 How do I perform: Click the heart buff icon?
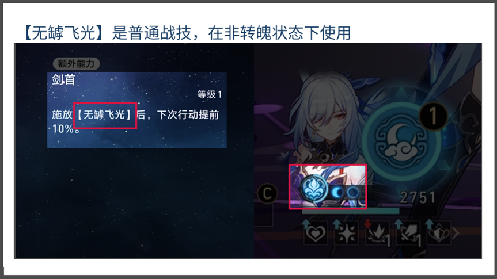[315, 234]
